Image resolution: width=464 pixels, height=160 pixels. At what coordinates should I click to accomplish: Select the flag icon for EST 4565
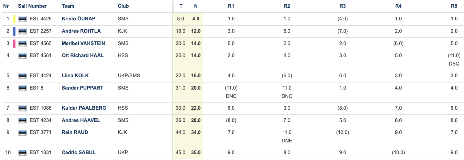22,44
